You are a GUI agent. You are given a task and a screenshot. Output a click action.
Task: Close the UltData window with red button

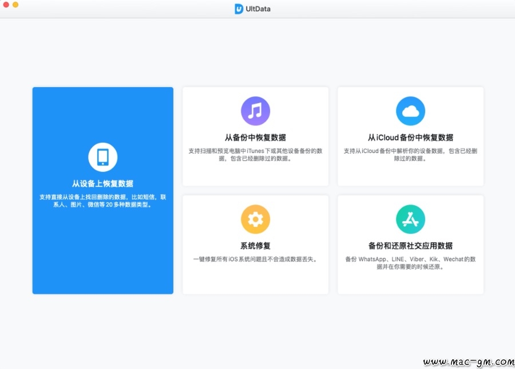tap(6, 5)
